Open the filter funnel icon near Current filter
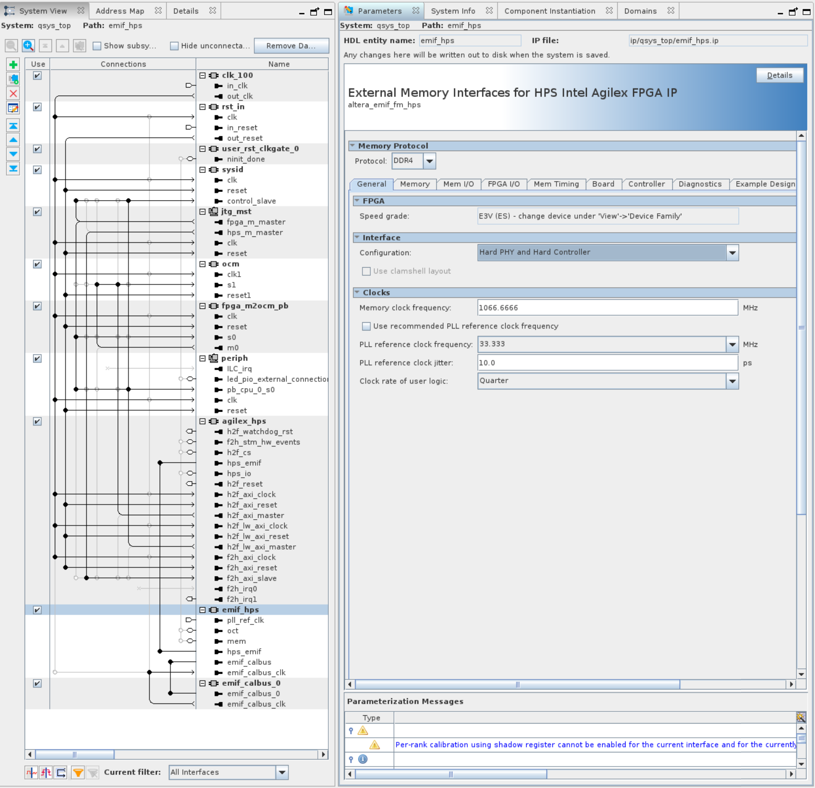Image resolution: width=815 pixels, height=788 pixels. point(78,772)
